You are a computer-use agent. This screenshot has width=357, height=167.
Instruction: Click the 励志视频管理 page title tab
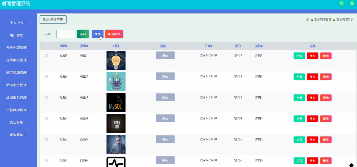pyautogui.click(x=53, y=20)
